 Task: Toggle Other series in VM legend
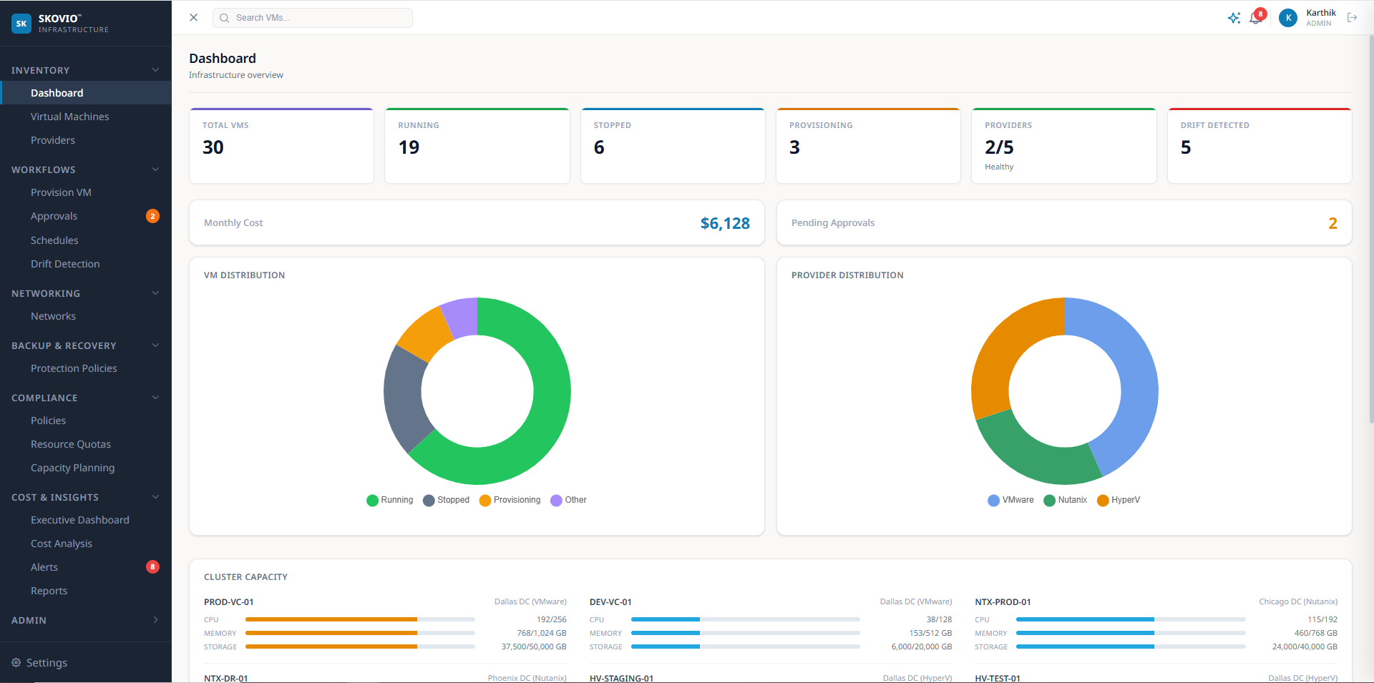coord(569,500)
